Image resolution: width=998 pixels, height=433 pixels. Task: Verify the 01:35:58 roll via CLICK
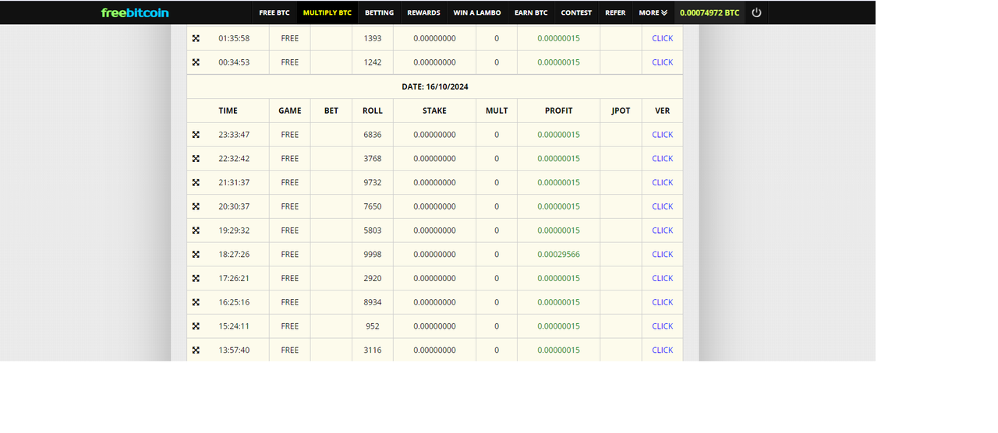coord(663,38)
